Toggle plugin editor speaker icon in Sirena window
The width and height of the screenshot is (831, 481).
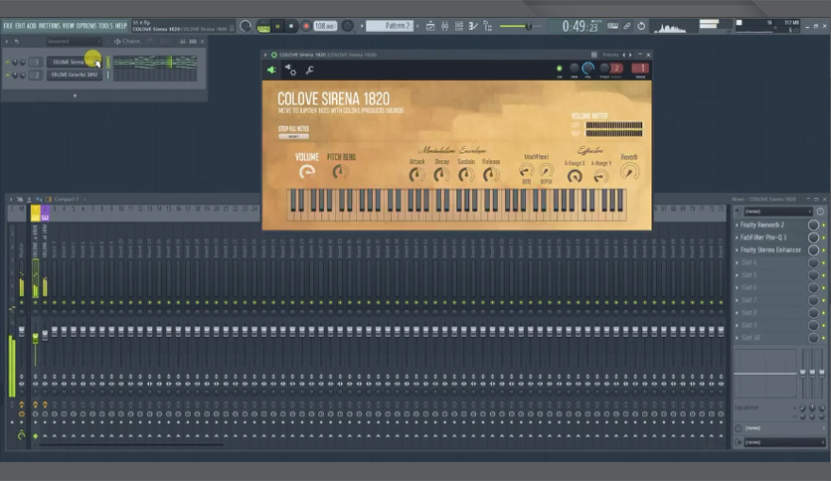tap(271, 70)
